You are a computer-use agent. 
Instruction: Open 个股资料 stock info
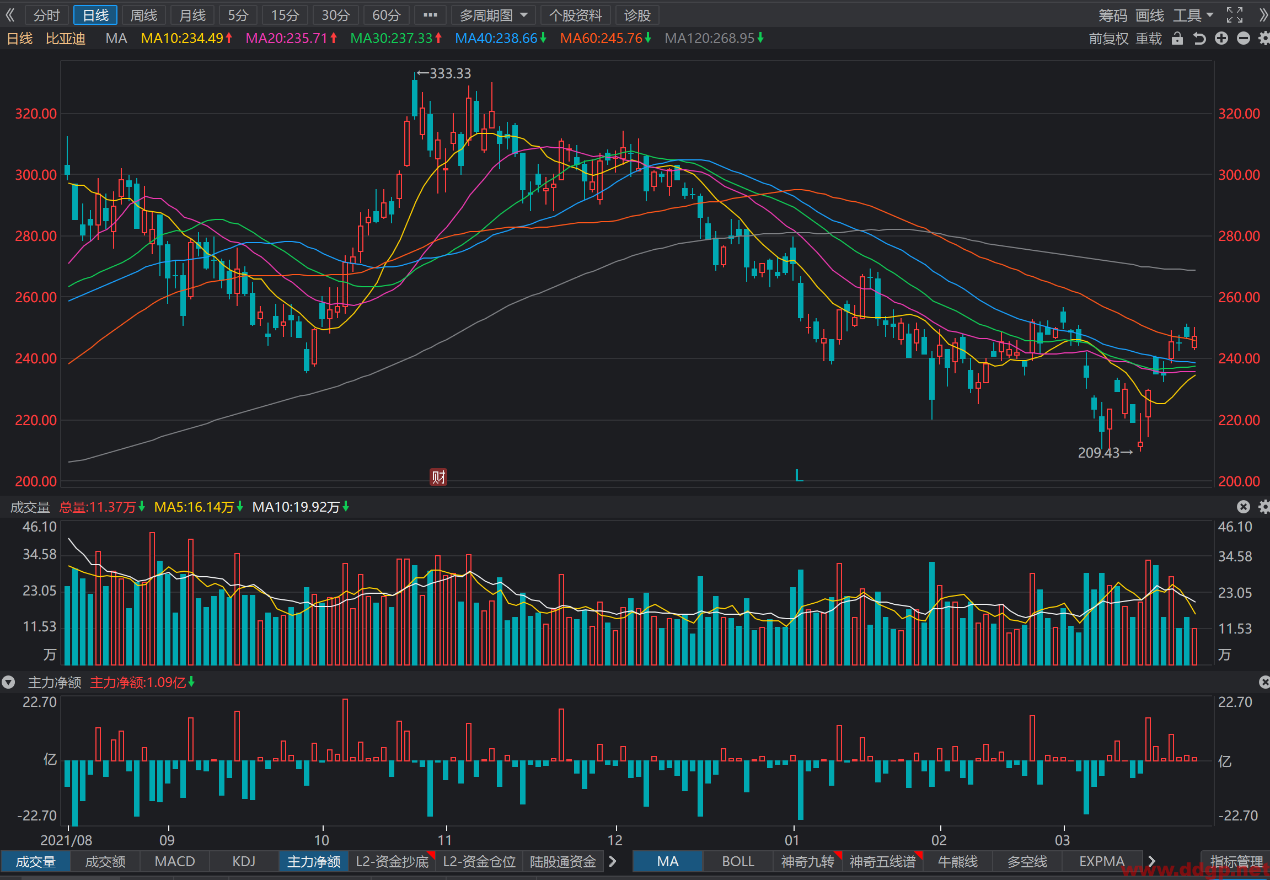pyautogui.click(x=576, y=15)
